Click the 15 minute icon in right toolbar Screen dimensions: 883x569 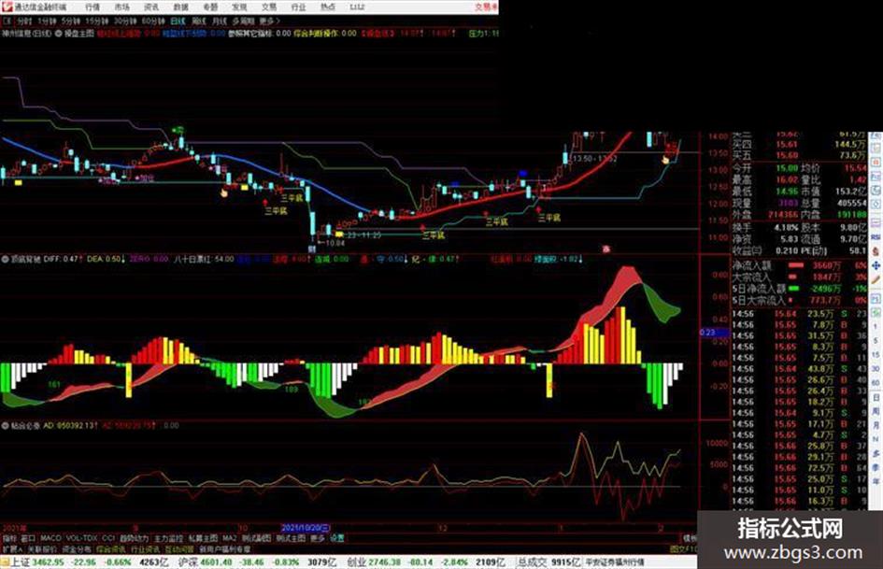click(x=876, y=355)
